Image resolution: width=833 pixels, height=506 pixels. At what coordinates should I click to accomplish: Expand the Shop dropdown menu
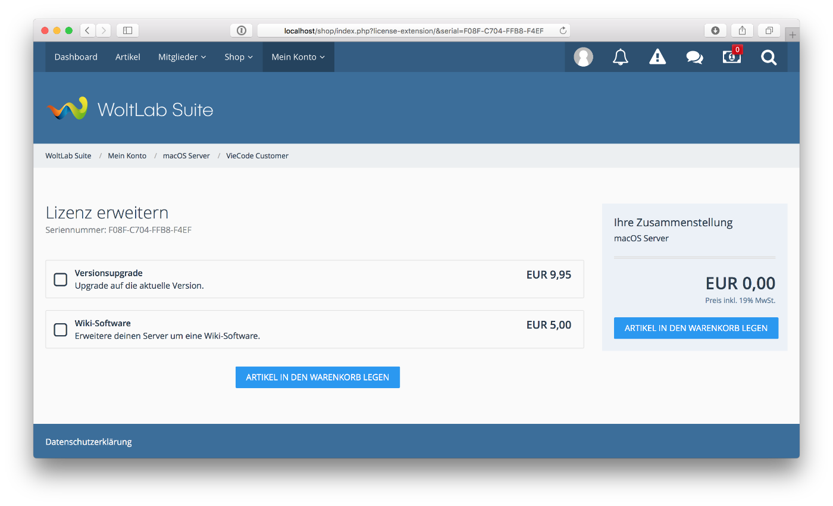239,57
